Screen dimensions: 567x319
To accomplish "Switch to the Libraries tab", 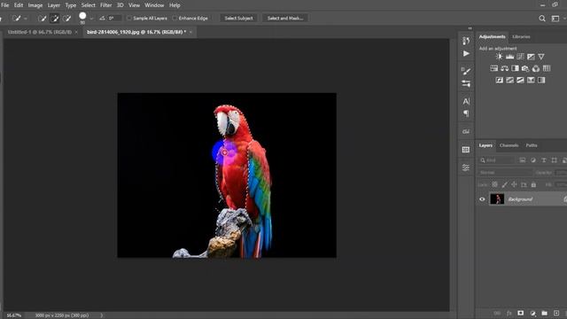I will click(x=521, y=36).
